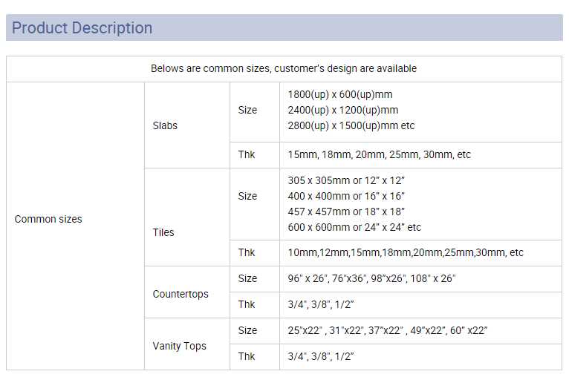Screen dimensions: 569x377
Task: Click the 2800(up) x 1500(up)mm slab size
Action: pyautogui.click(x=351, y=125)
